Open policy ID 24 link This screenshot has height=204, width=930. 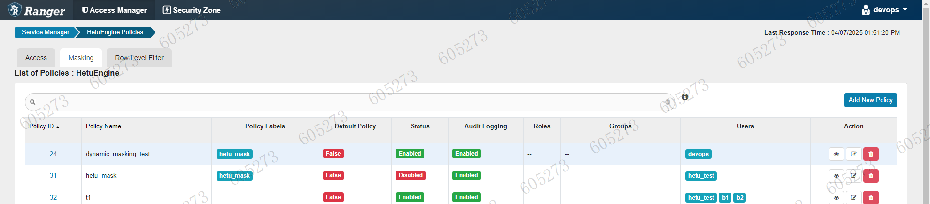pos(53,154)
